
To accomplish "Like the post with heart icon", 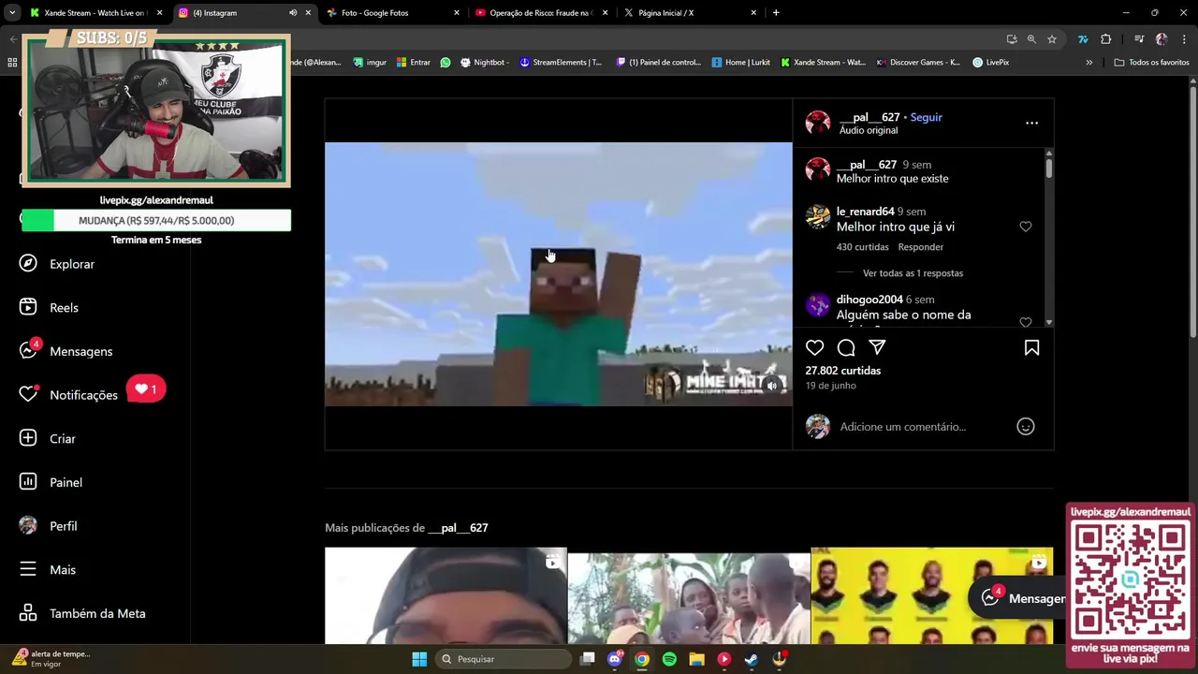I will tap(815, 347).
